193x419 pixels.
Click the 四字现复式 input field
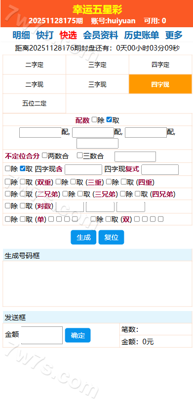click(160, 170)
